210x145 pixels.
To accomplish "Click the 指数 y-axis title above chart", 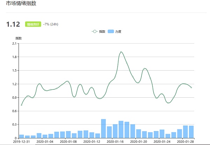I will click(19, 38).
